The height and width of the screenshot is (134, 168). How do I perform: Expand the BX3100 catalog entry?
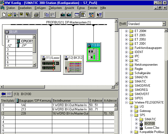click(x=136, y=123)
